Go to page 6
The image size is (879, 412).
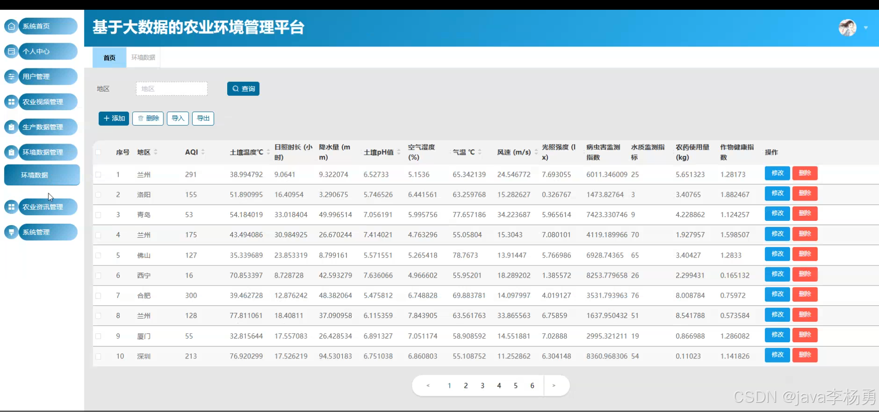coord(532,385)
